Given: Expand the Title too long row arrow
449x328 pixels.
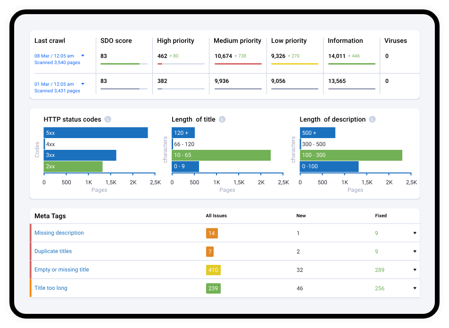Looking at the screenshot, I should pos(415,288).
